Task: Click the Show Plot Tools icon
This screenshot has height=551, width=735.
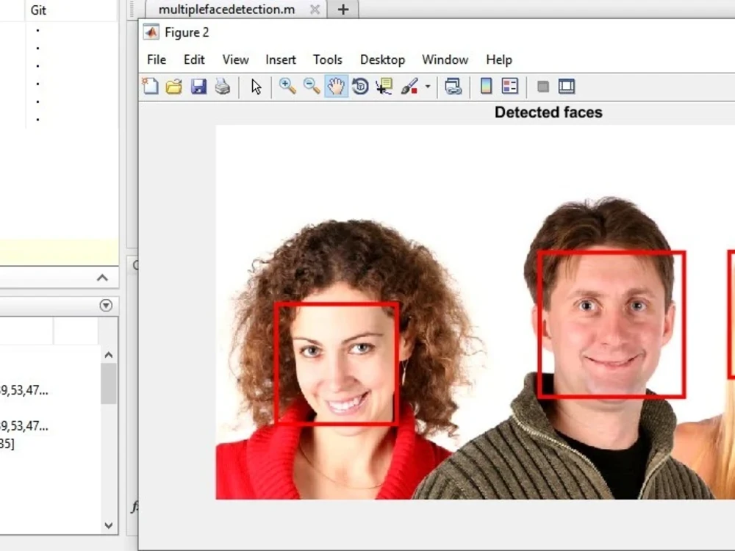Action: pos(567,86)
